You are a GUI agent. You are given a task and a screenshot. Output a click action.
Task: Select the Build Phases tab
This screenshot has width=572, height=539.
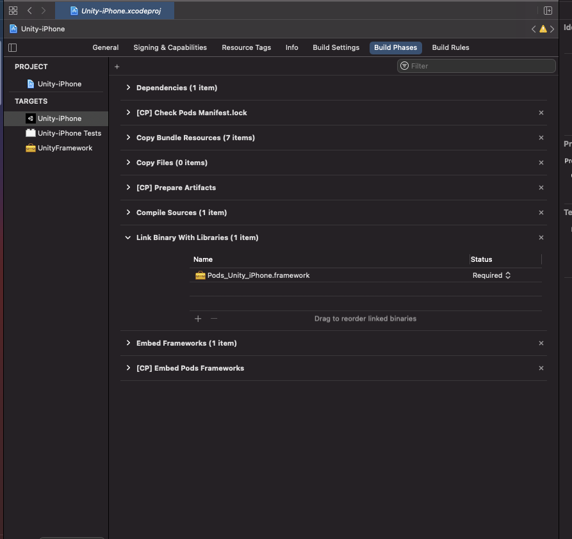click(395, 47)
